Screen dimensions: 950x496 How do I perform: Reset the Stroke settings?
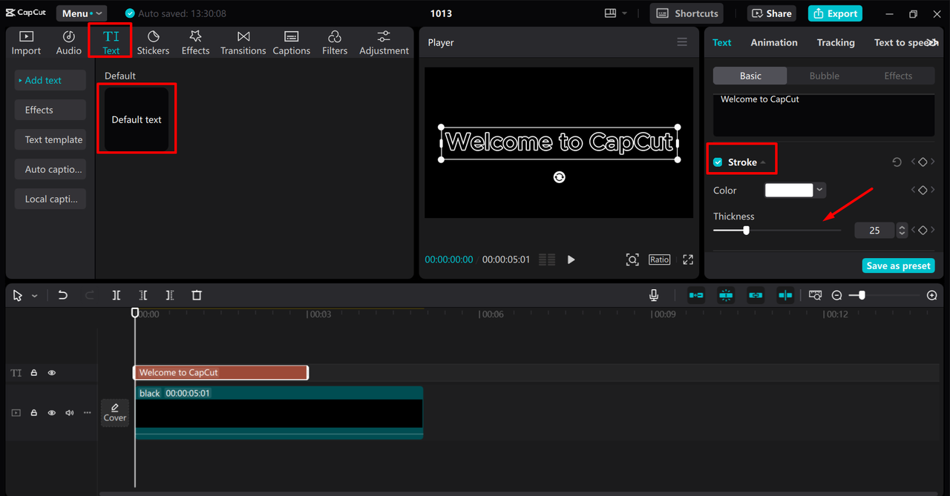pyautogui.click(x=897, y=162)
